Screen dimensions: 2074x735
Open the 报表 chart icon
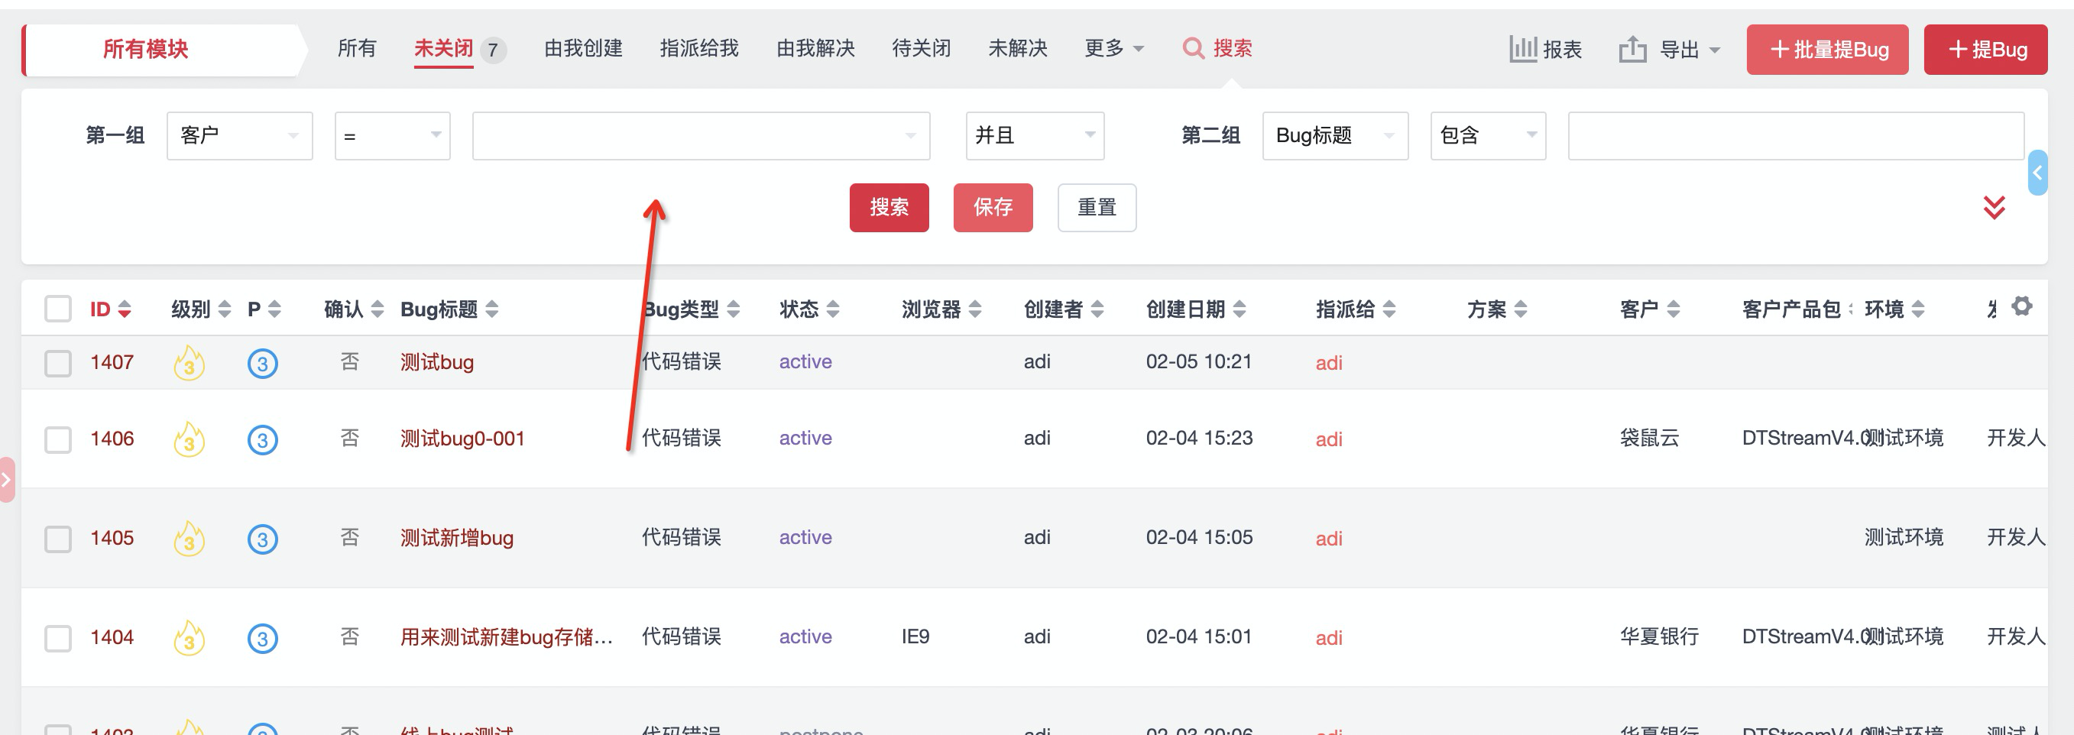click(x=1522, y=49)
